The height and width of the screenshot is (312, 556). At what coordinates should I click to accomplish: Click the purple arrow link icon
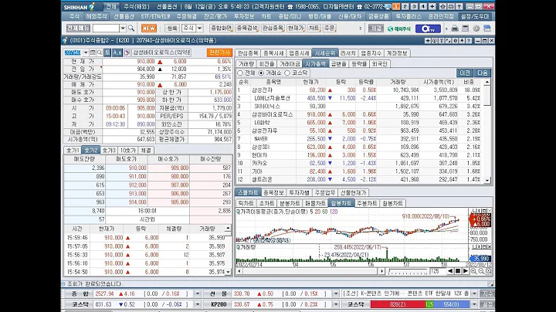pyautogui.click(x=127, y=53)
